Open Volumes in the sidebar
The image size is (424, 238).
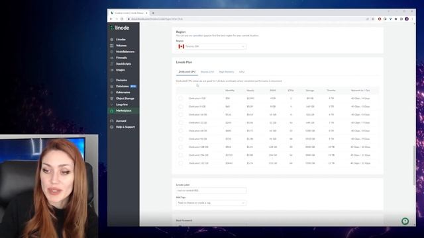121,46
